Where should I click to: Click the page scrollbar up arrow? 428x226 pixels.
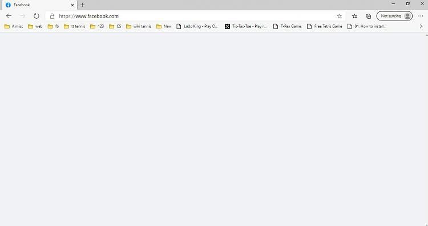[x=427, y=35]
